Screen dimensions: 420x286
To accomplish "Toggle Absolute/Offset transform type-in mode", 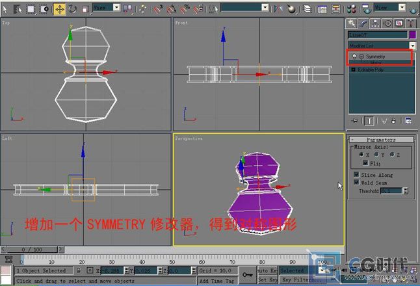I will [90, 270].
